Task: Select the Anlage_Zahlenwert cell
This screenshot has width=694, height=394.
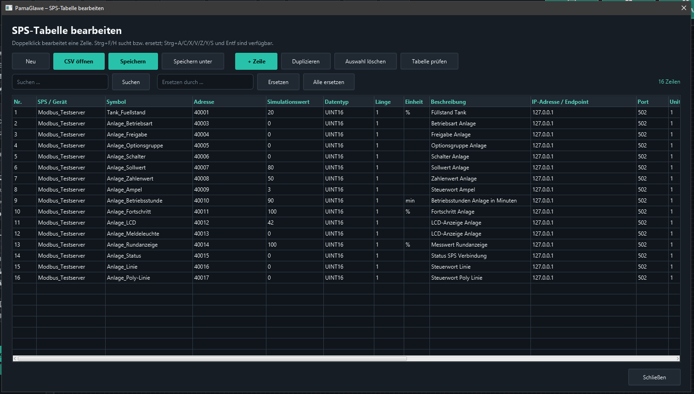Action: [149, 179]
